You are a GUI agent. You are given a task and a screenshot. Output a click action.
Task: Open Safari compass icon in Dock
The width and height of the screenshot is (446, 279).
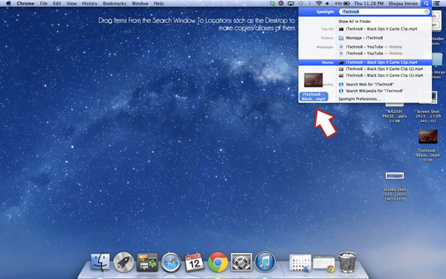pyautogui.click(x=171, y=262)
